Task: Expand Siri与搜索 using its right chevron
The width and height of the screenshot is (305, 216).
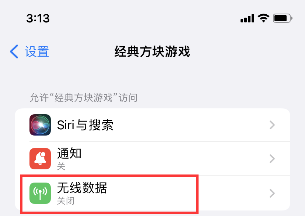Action: coord(272,125)
